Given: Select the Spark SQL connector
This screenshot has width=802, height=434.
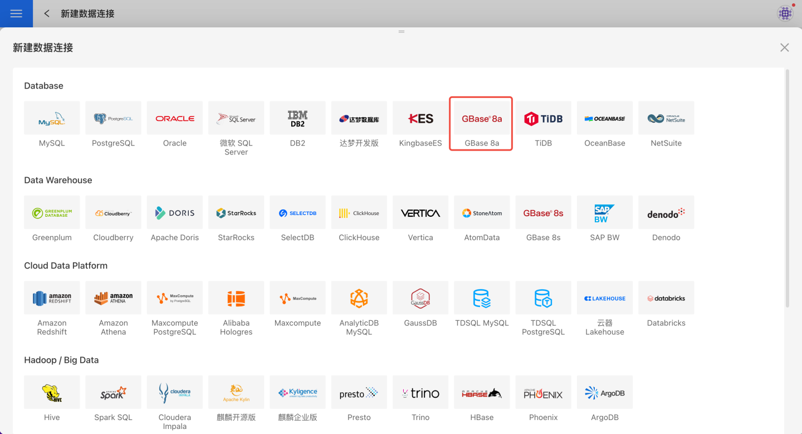Looking at the screenshot, I should coord(113,393).
